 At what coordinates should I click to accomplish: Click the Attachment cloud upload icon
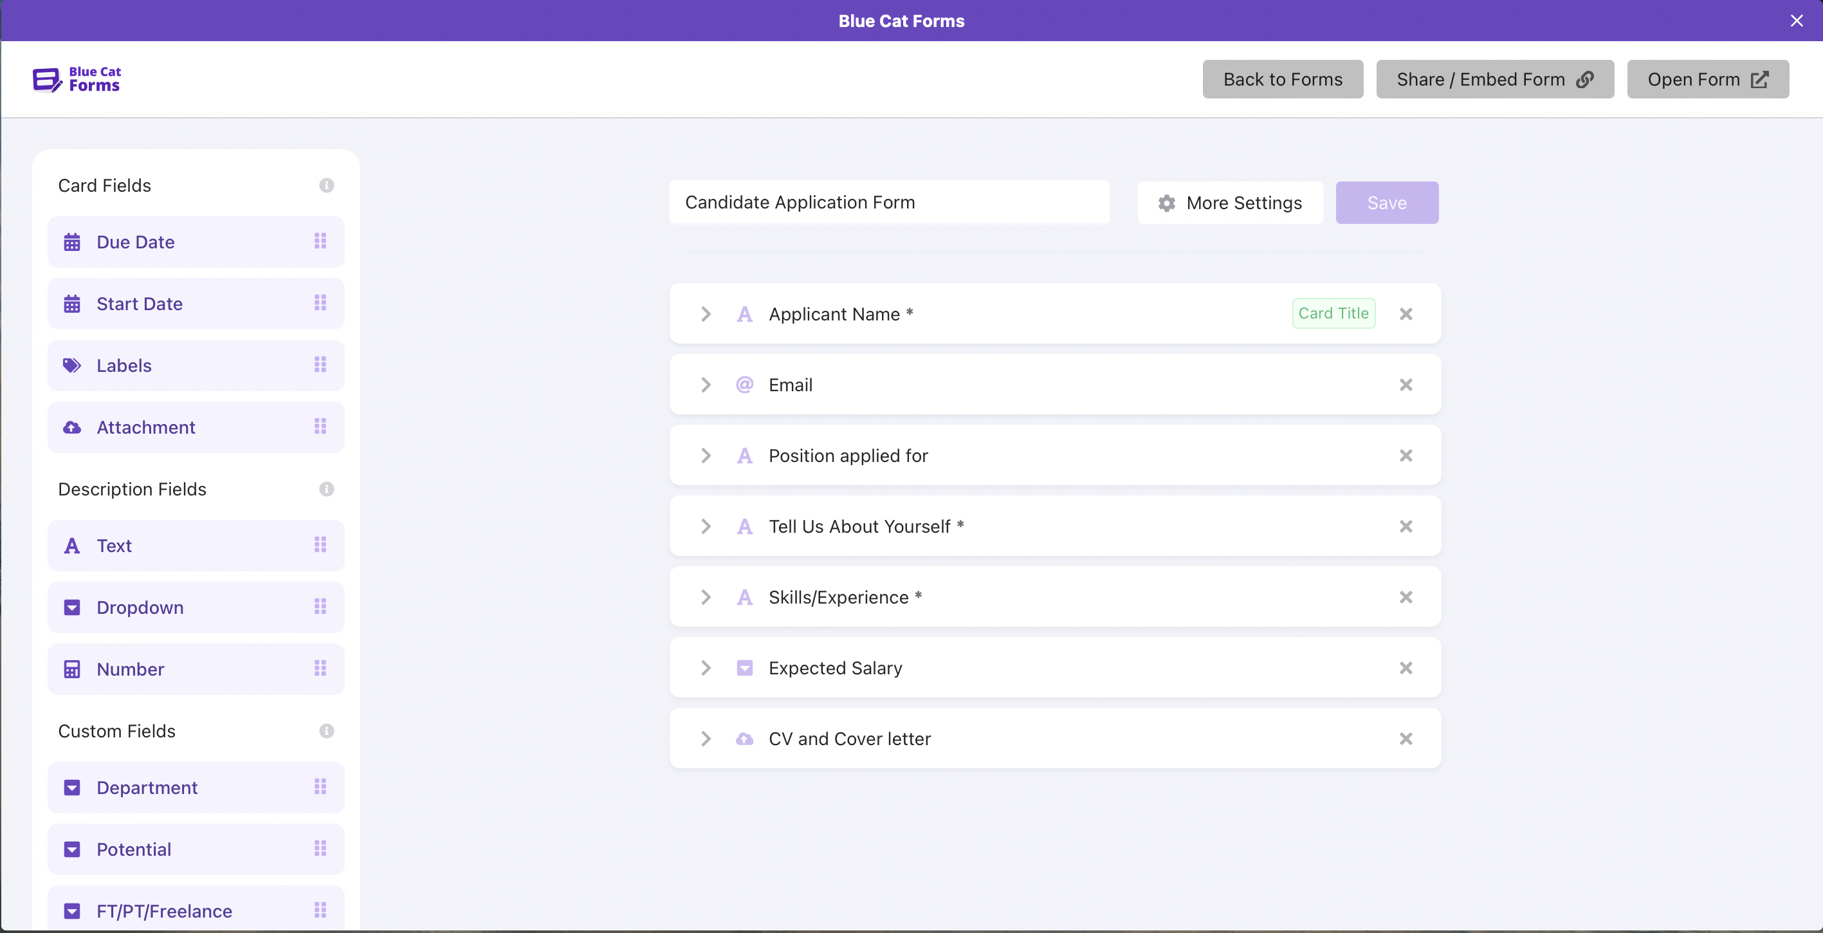tap(72, 427)
